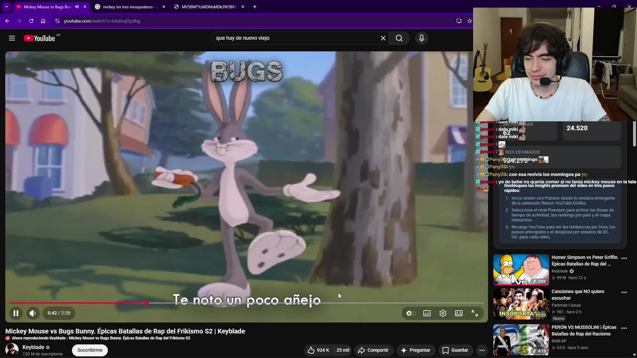637x358 pixels.
Task: Open PERÓN VS MUSSOLINI video title
Action: (584, 331)
